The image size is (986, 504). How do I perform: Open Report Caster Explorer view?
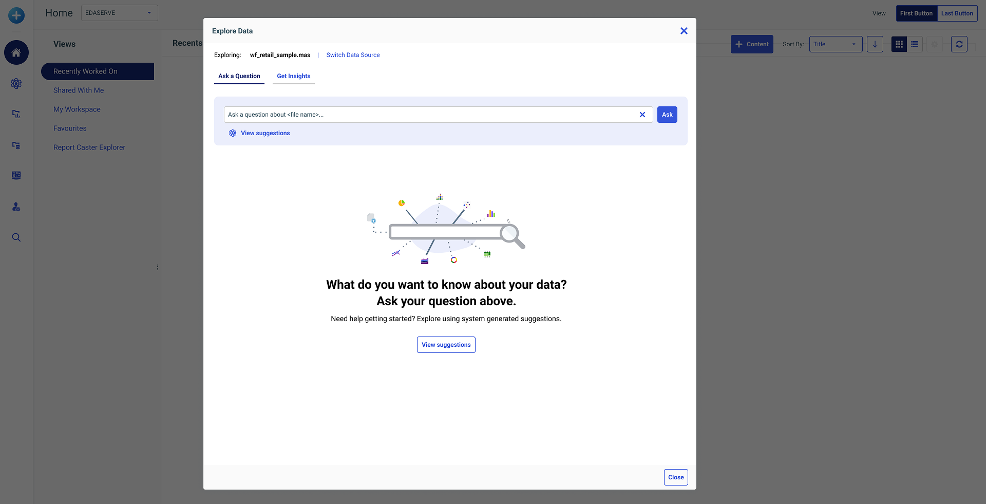click(x=89, y=147)
